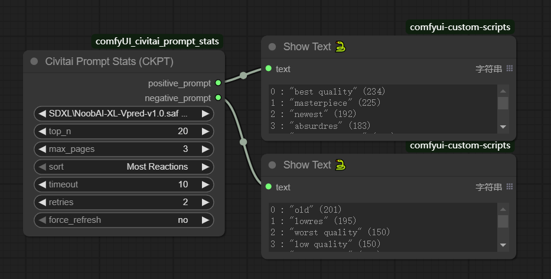
Task: Collapse the lower Show Text node dot
Action: coord(272,165)
